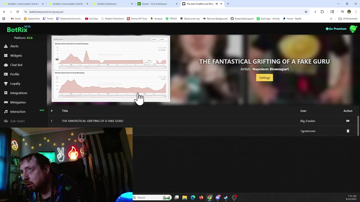The image size is (360, 202).
Task: Click the Windows taskbar Search box
Action: (x=152, y=198)
